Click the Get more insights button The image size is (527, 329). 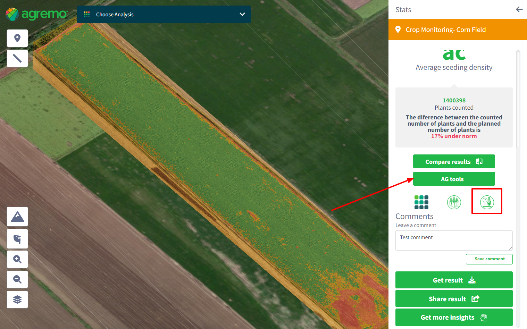click(454, 318)
